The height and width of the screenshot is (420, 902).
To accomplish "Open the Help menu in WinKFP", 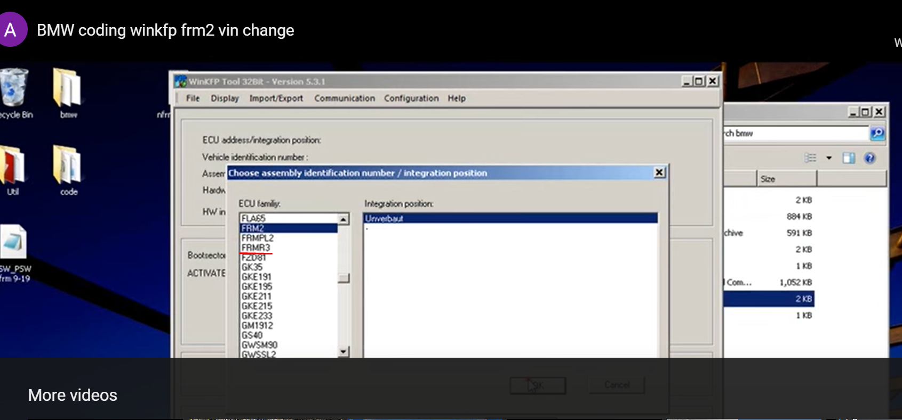I will pyautogui.click(x=457, y=98).
